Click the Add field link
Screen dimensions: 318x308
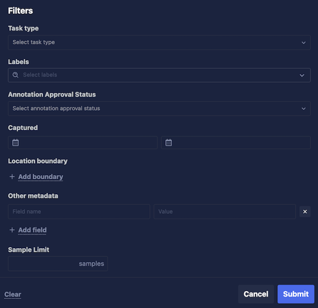point(32,230)
